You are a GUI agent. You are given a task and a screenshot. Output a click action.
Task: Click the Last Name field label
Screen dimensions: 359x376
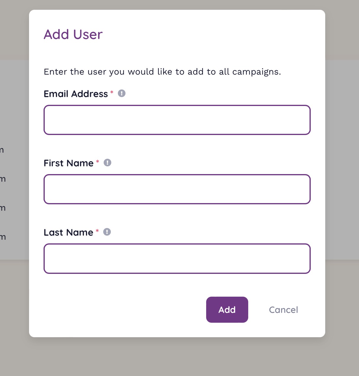(x=68, y=232)
